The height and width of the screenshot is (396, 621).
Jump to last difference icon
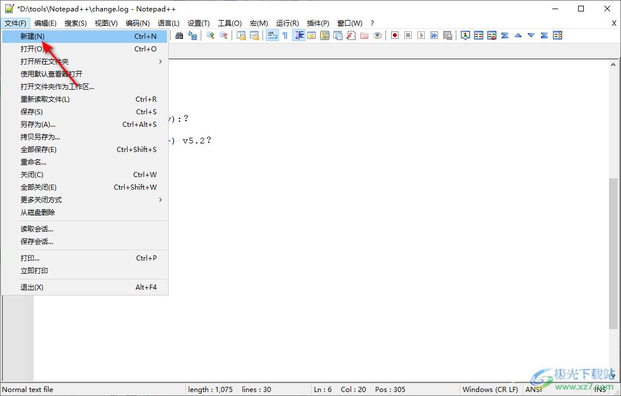click(544, 35)
